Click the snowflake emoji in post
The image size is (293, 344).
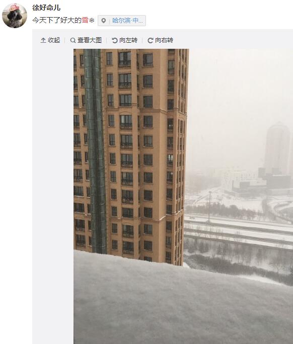pos(92,21)
